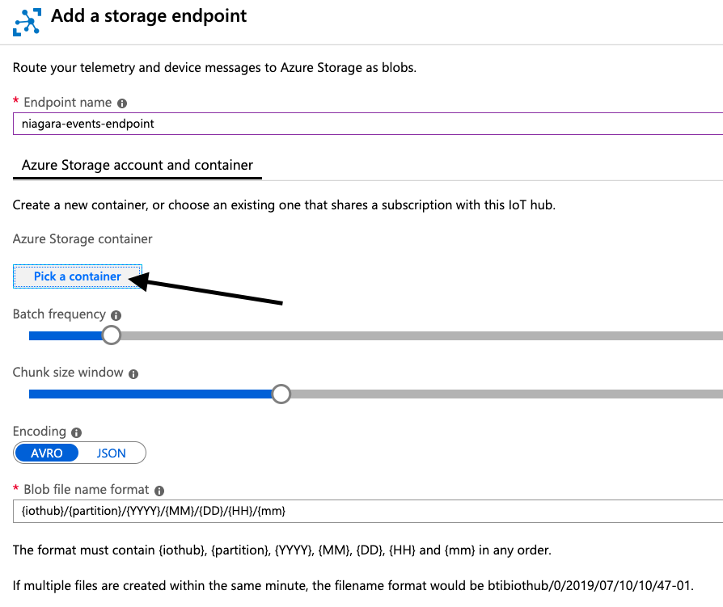723x607 pixels.
Task: Open the Blob file name format info tooltip
Action: coord(159,490)
